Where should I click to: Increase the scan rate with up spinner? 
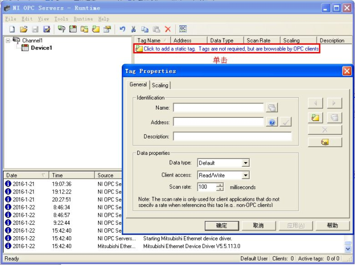(219, 185)
